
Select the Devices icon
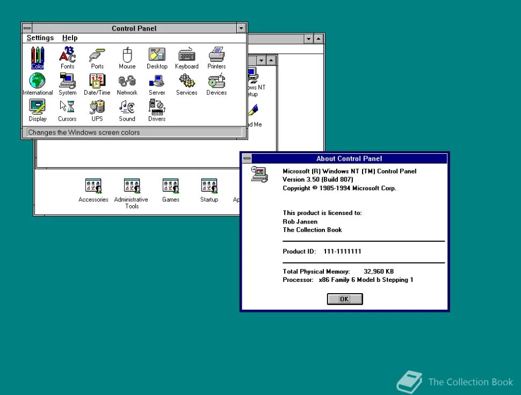[x=216, y=81]
